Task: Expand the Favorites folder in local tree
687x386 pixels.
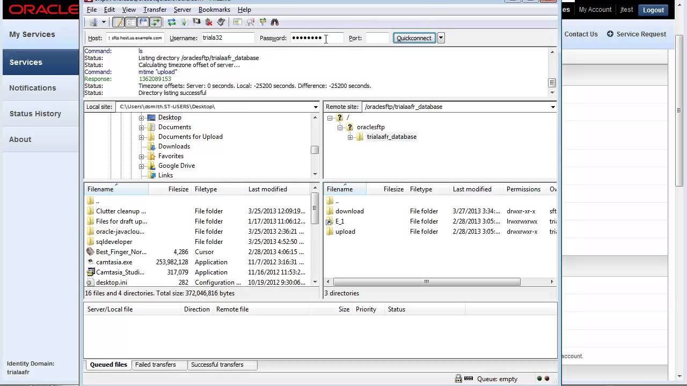Action: (x=142, y=156)
